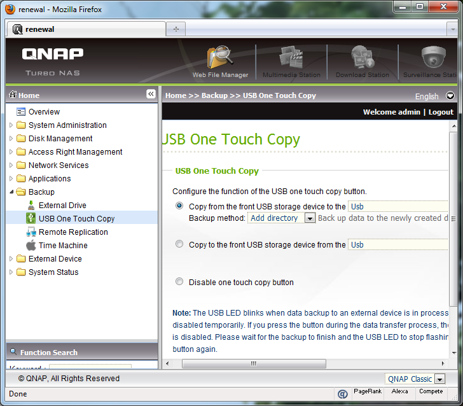
Task: Open the Surveillance Station camera icon
Action: coord(434,59)
